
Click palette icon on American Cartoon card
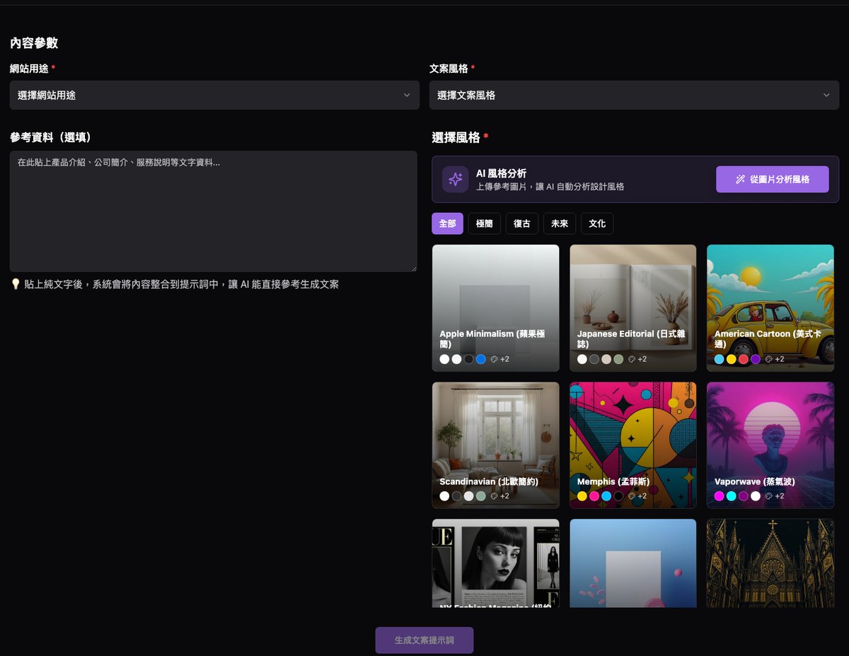(768, 359)
